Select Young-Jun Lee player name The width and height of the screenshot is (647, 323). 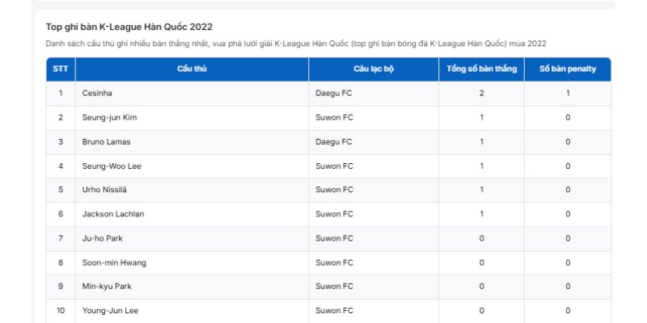[x=111, y=311]
